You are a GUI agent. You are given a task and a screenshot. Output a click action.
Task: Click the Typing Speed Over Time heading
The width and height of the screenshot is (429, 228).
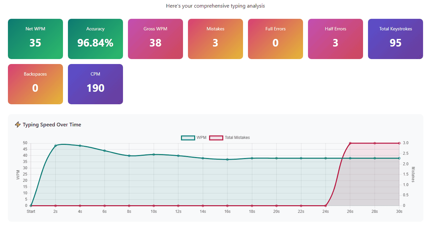click(x=52, y=124)
